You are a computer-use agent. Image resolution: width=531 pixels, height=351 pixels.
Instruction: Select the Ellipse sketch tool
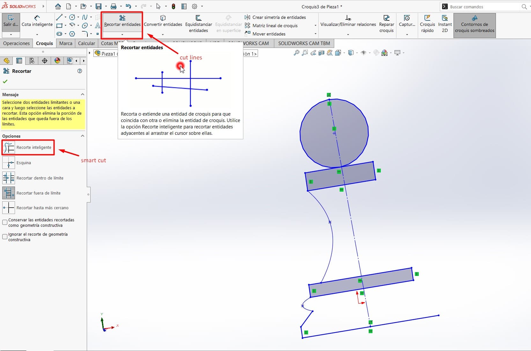(85, 26)
